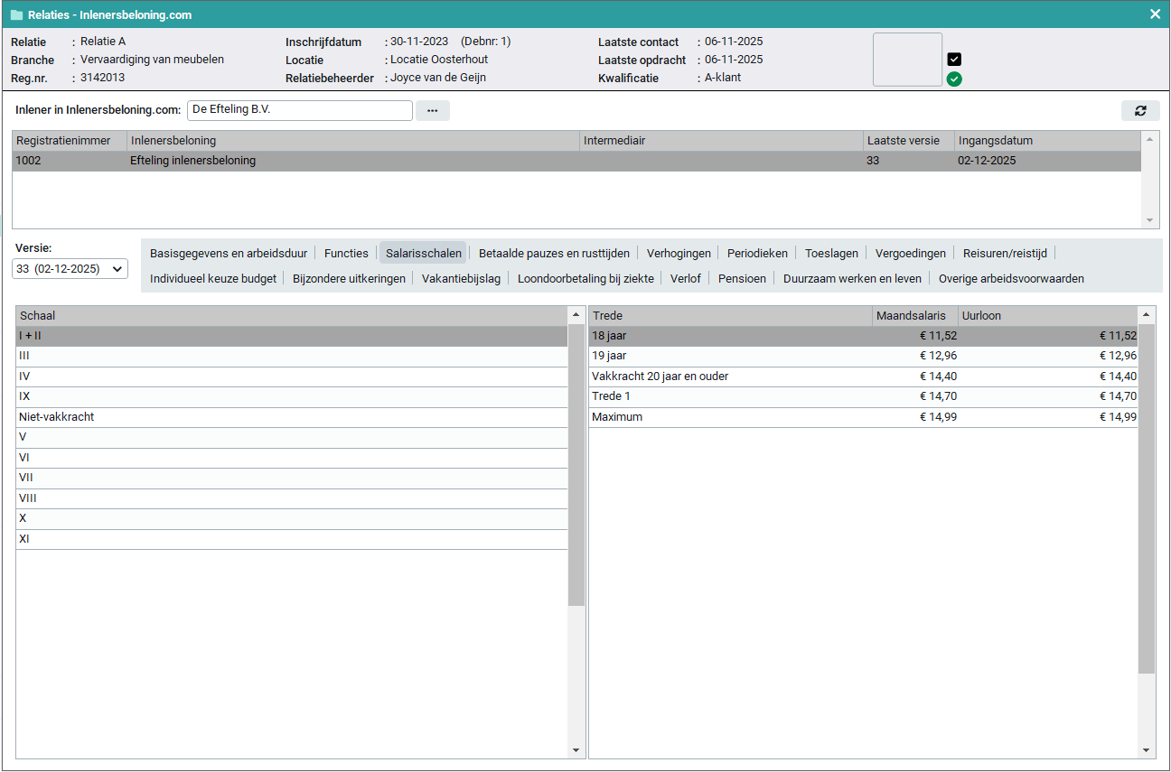This screenshot has height=772, width=1171.
Task: Select the Efteling inlenersbeloning row
Action: pyautogui.click(x=192, y=161)
